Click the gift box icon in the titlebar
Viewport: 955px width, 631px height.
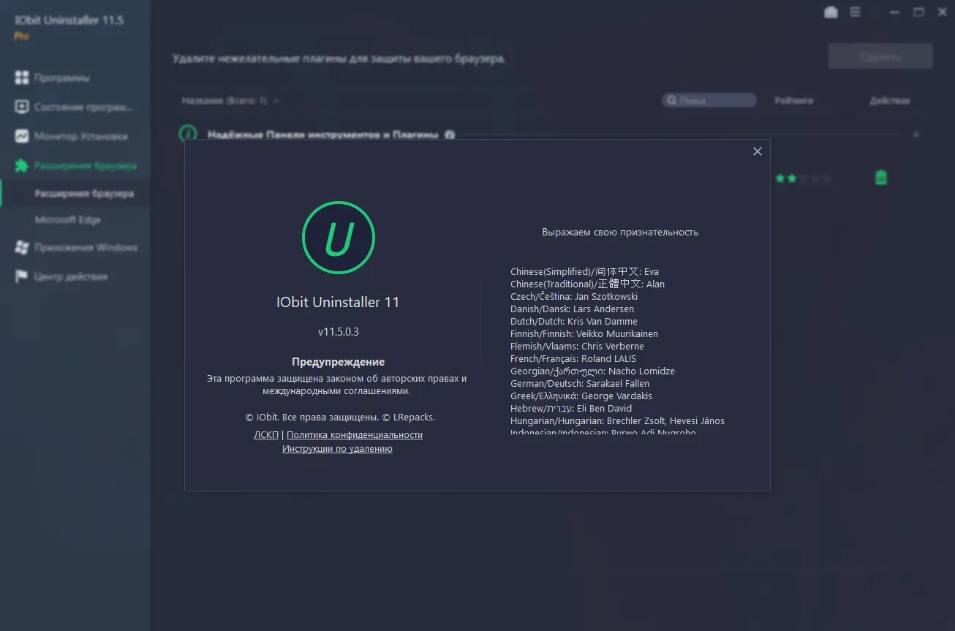(x=830, y=12)
